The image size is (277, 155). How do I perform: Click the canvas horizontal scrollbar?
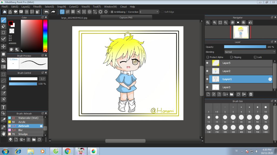coord(126,141)
